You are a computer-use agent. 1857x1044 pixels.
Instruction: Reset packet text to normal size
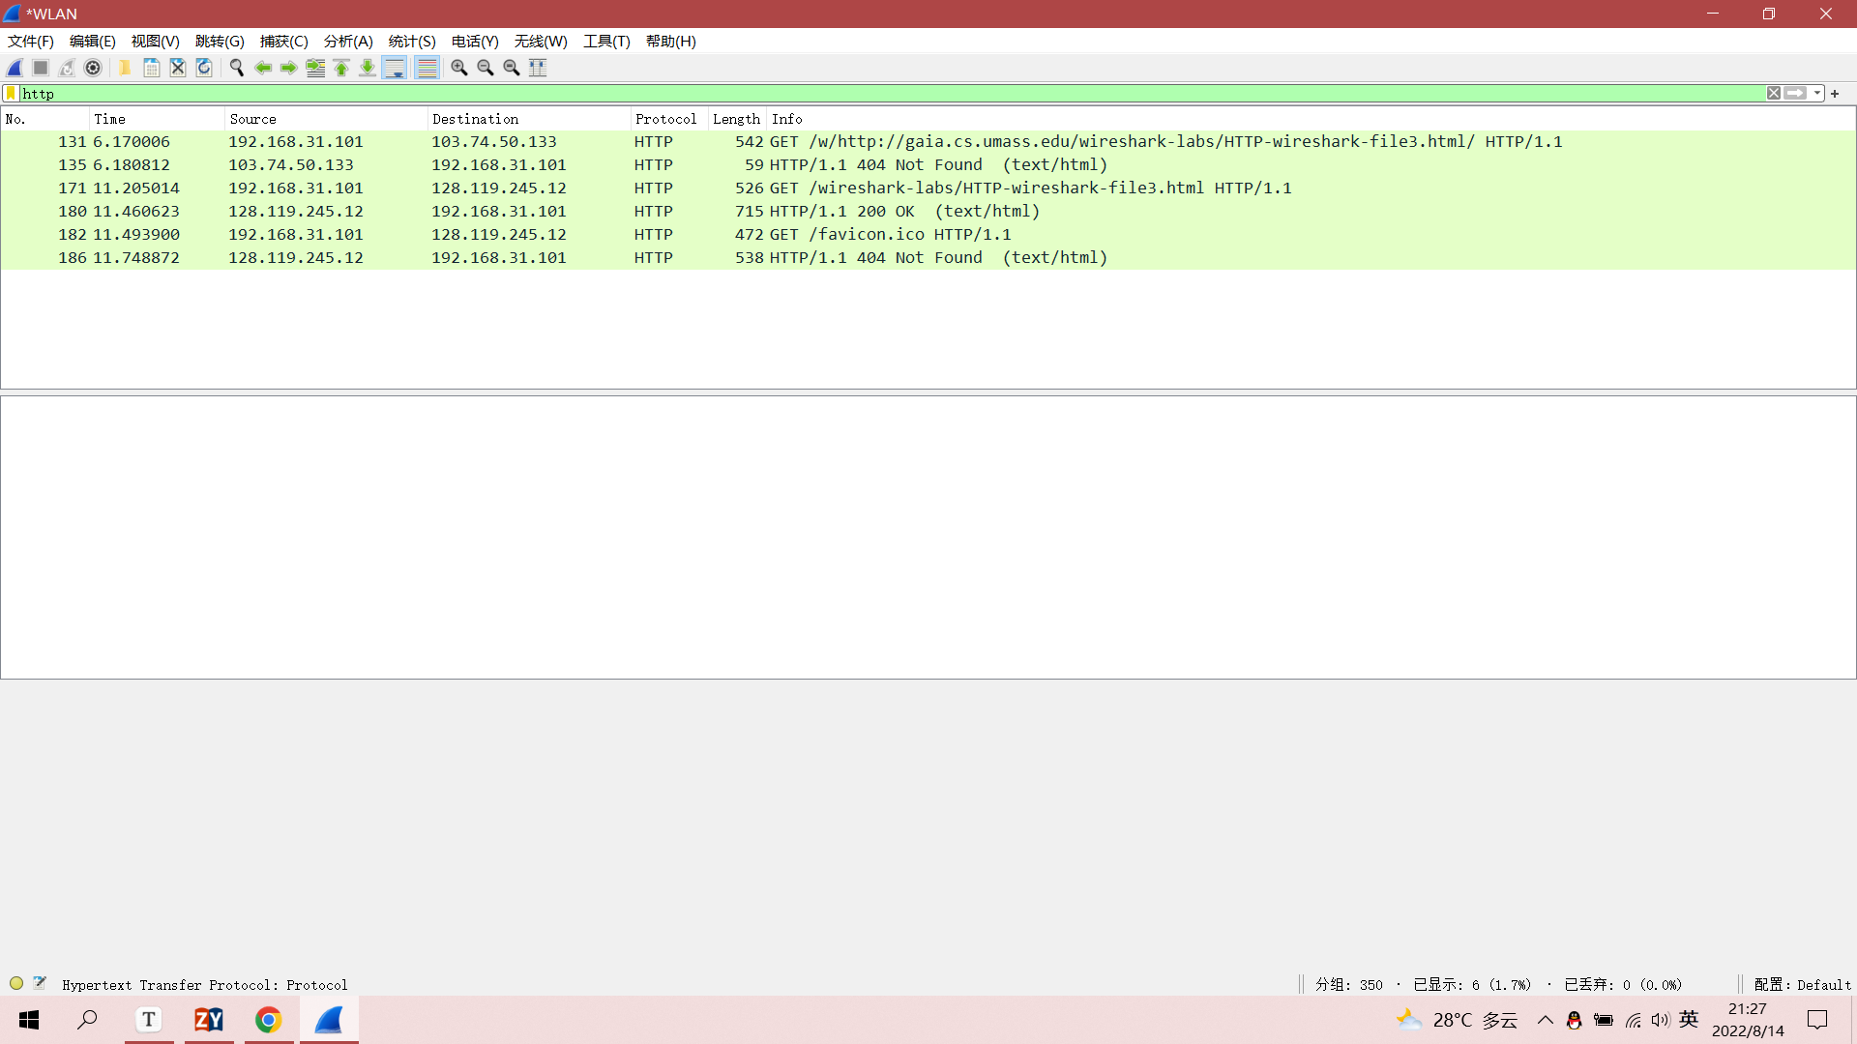coord(512,68)
